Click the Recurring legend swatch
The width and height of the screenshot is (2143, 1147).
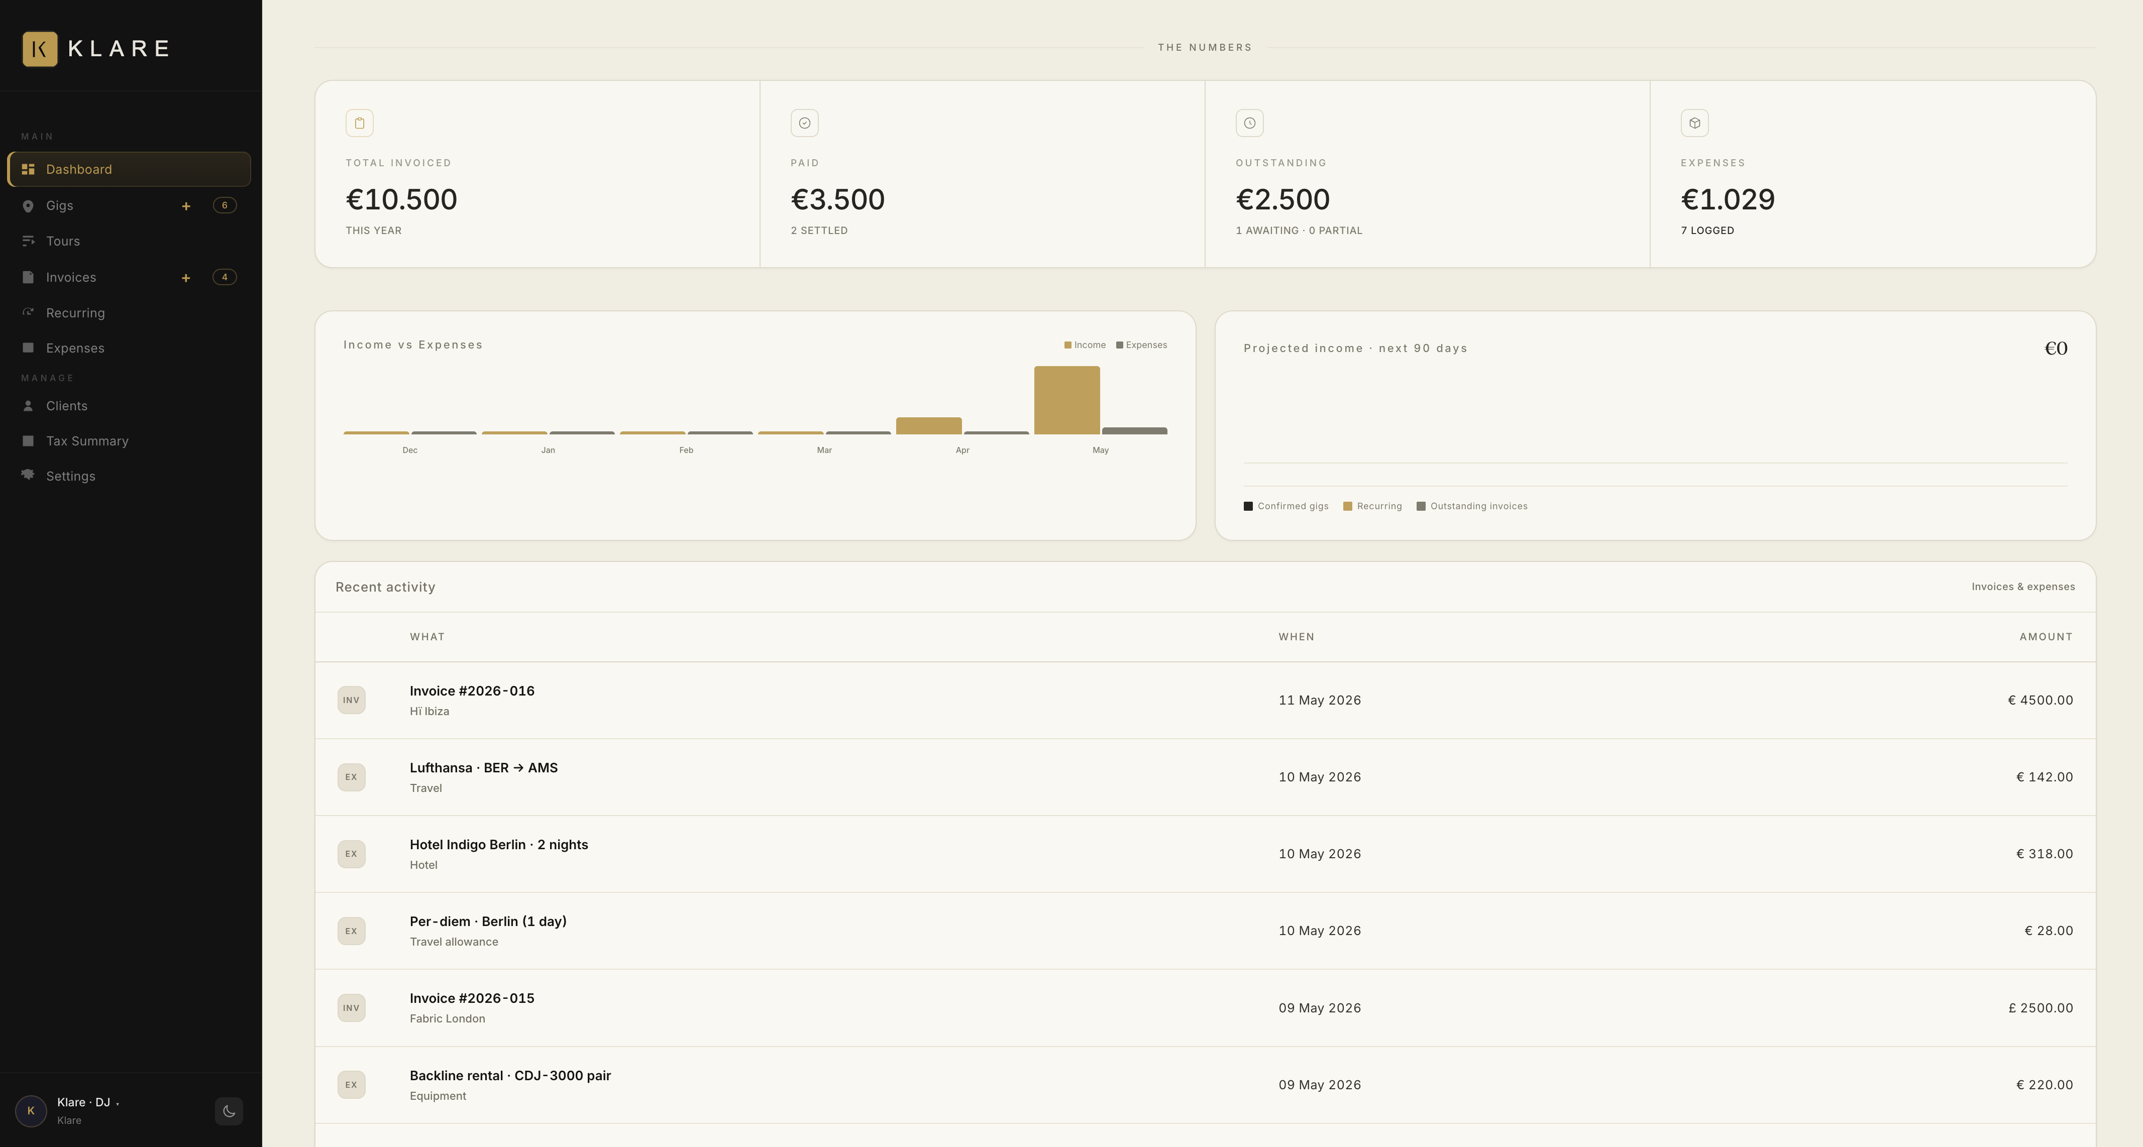tap(1348, 507)
